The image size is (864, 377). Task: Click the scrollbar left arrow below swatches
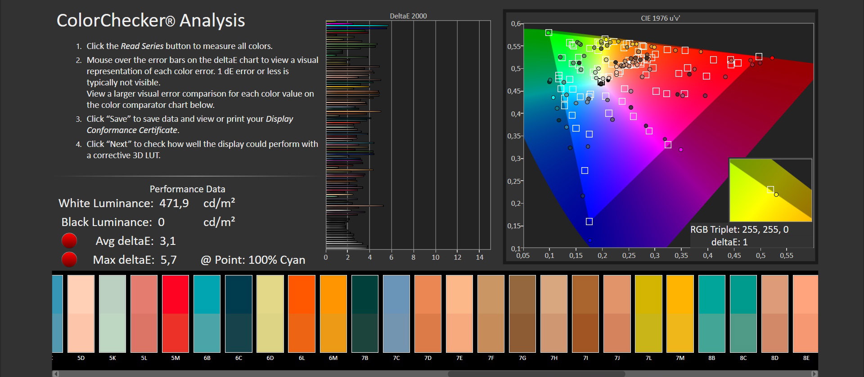click(x=55, y=373)
